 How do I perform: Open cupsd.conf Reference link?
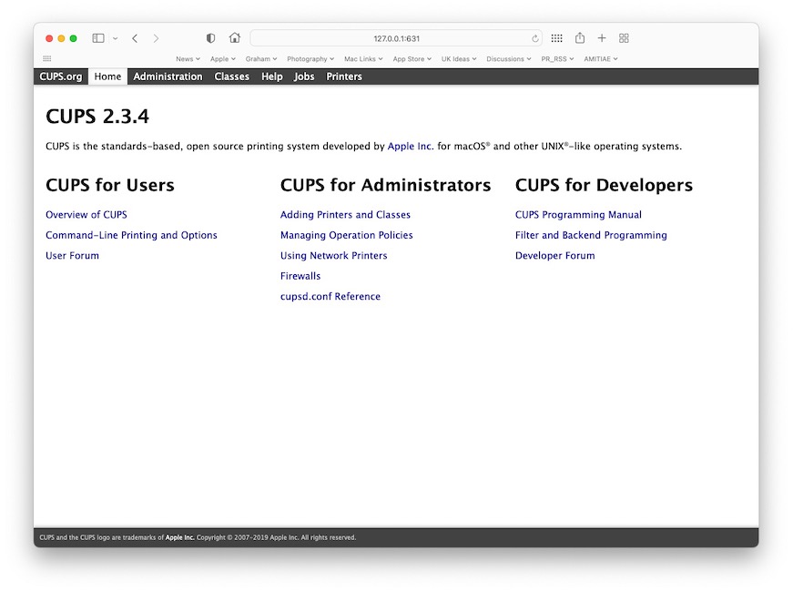(x=330, y=297)
